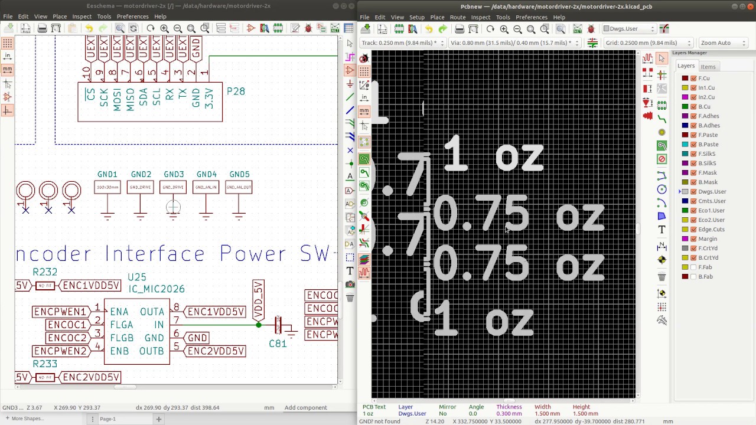Click the U25 IC_MIC2026 component in schematic
This screenshot has width=756, height=425.
137,331
